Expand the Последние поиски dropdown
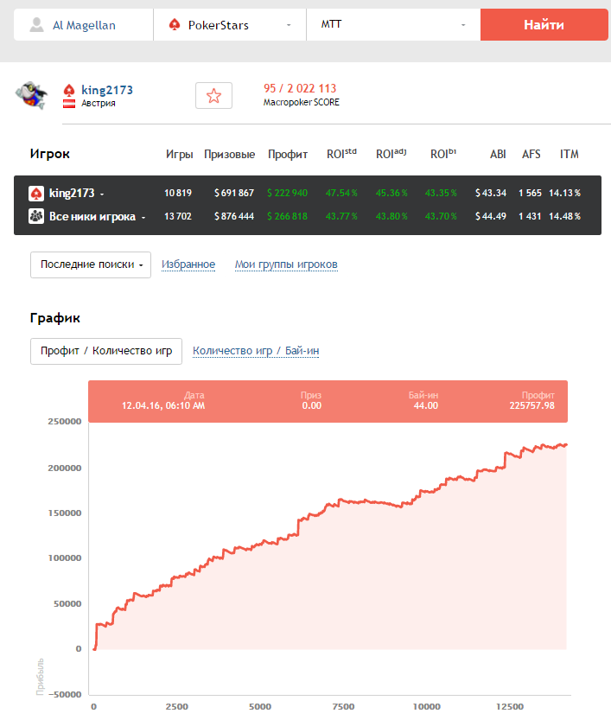 (x=91, y=264)
